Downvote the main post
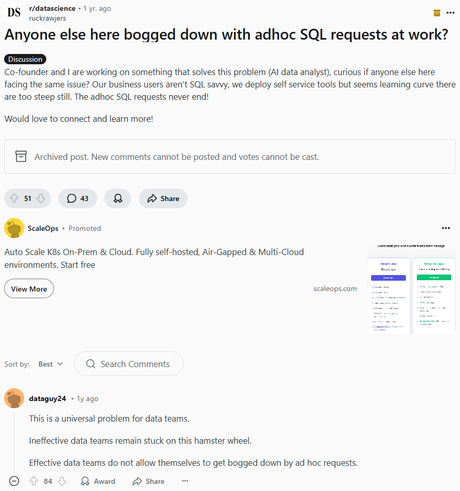Screen dimensions: 460x491 (41, 198)
